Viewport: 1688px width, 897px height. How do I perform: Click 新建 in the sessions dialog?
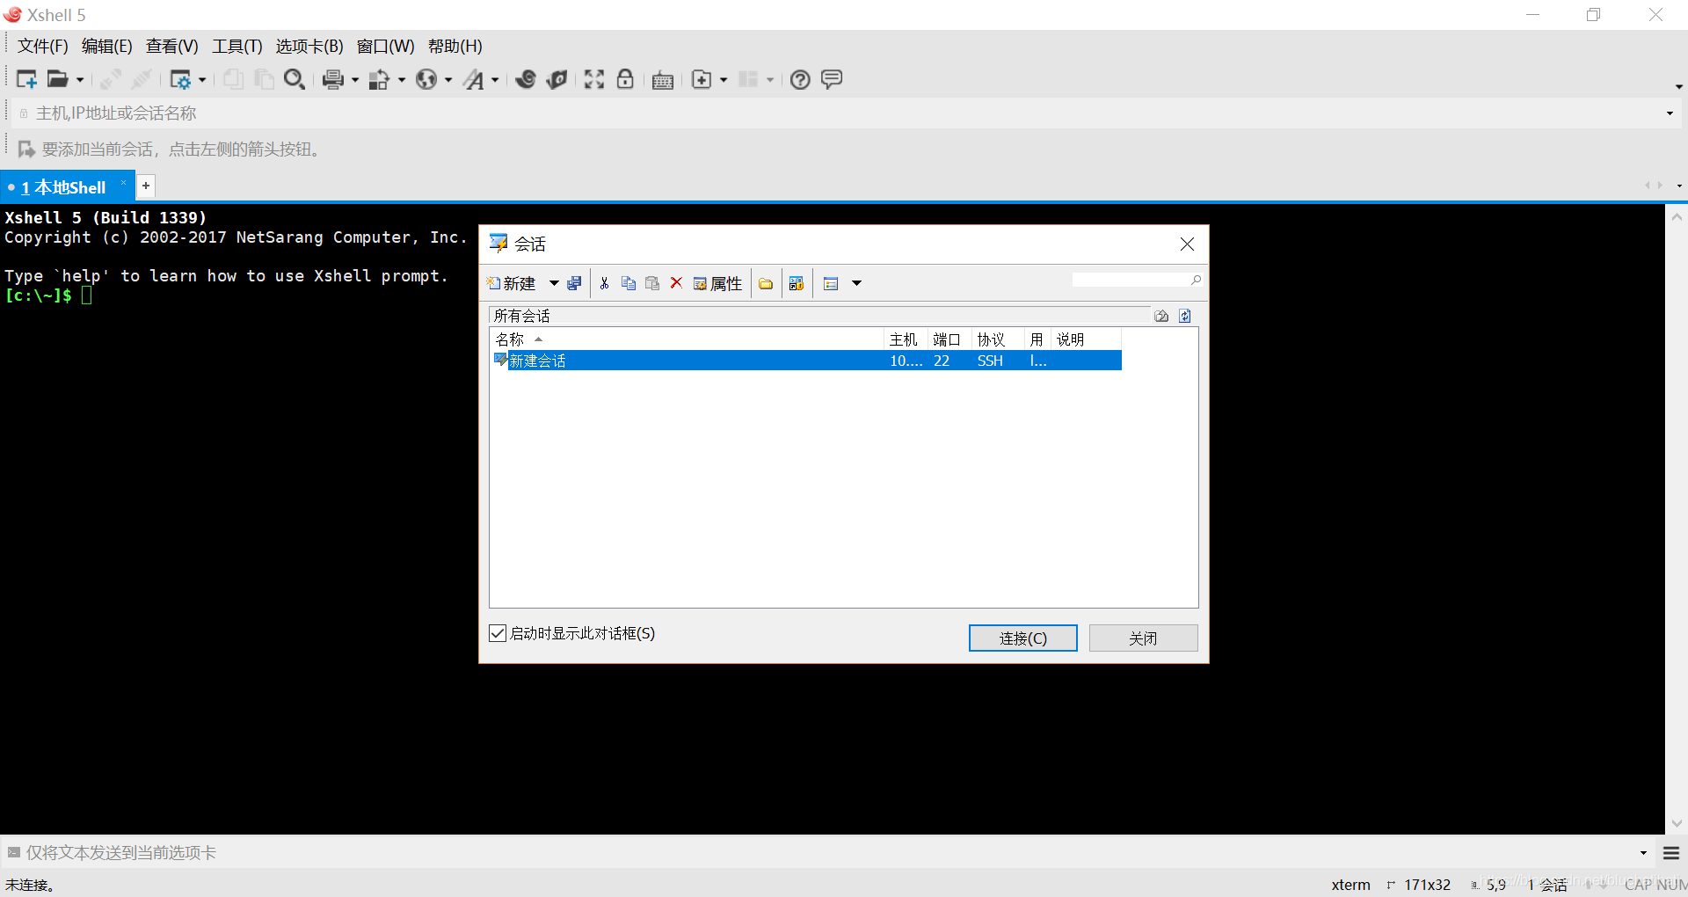[512, 283]
